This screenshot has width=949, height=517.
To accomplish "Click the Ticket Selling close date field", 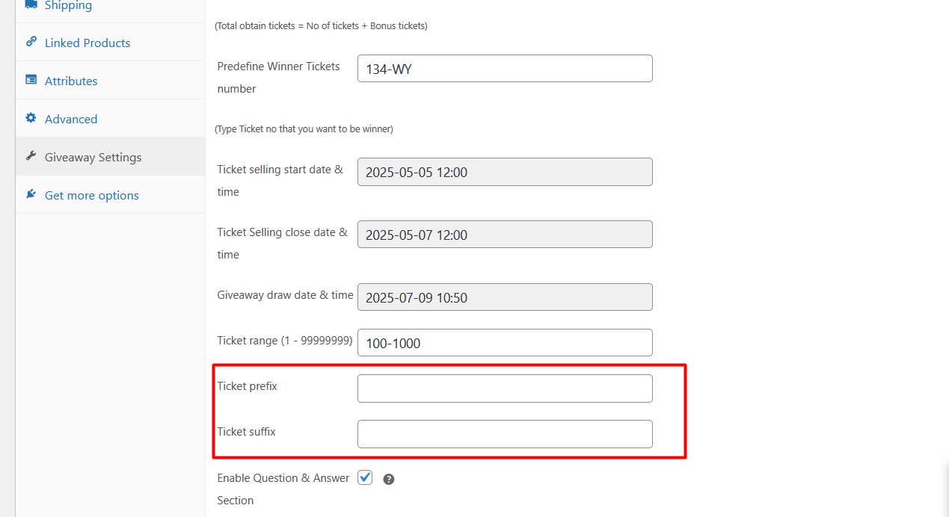I will click(x=505, y=235).
